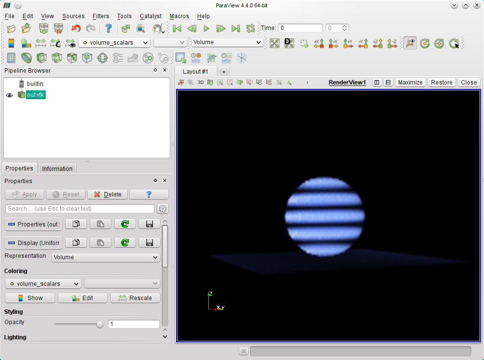Toggle visibility eye for out.vtk
484x360 pixels.
[x=9, y=95]
